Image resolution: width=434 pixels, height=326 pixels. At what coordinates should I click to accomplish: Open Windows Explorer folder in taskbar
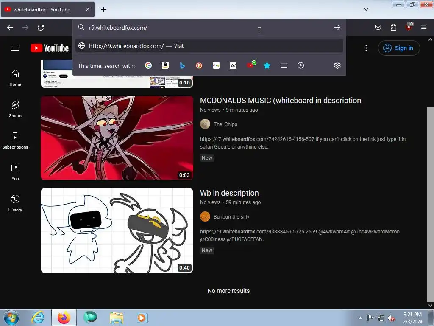[x=117, y=318]
